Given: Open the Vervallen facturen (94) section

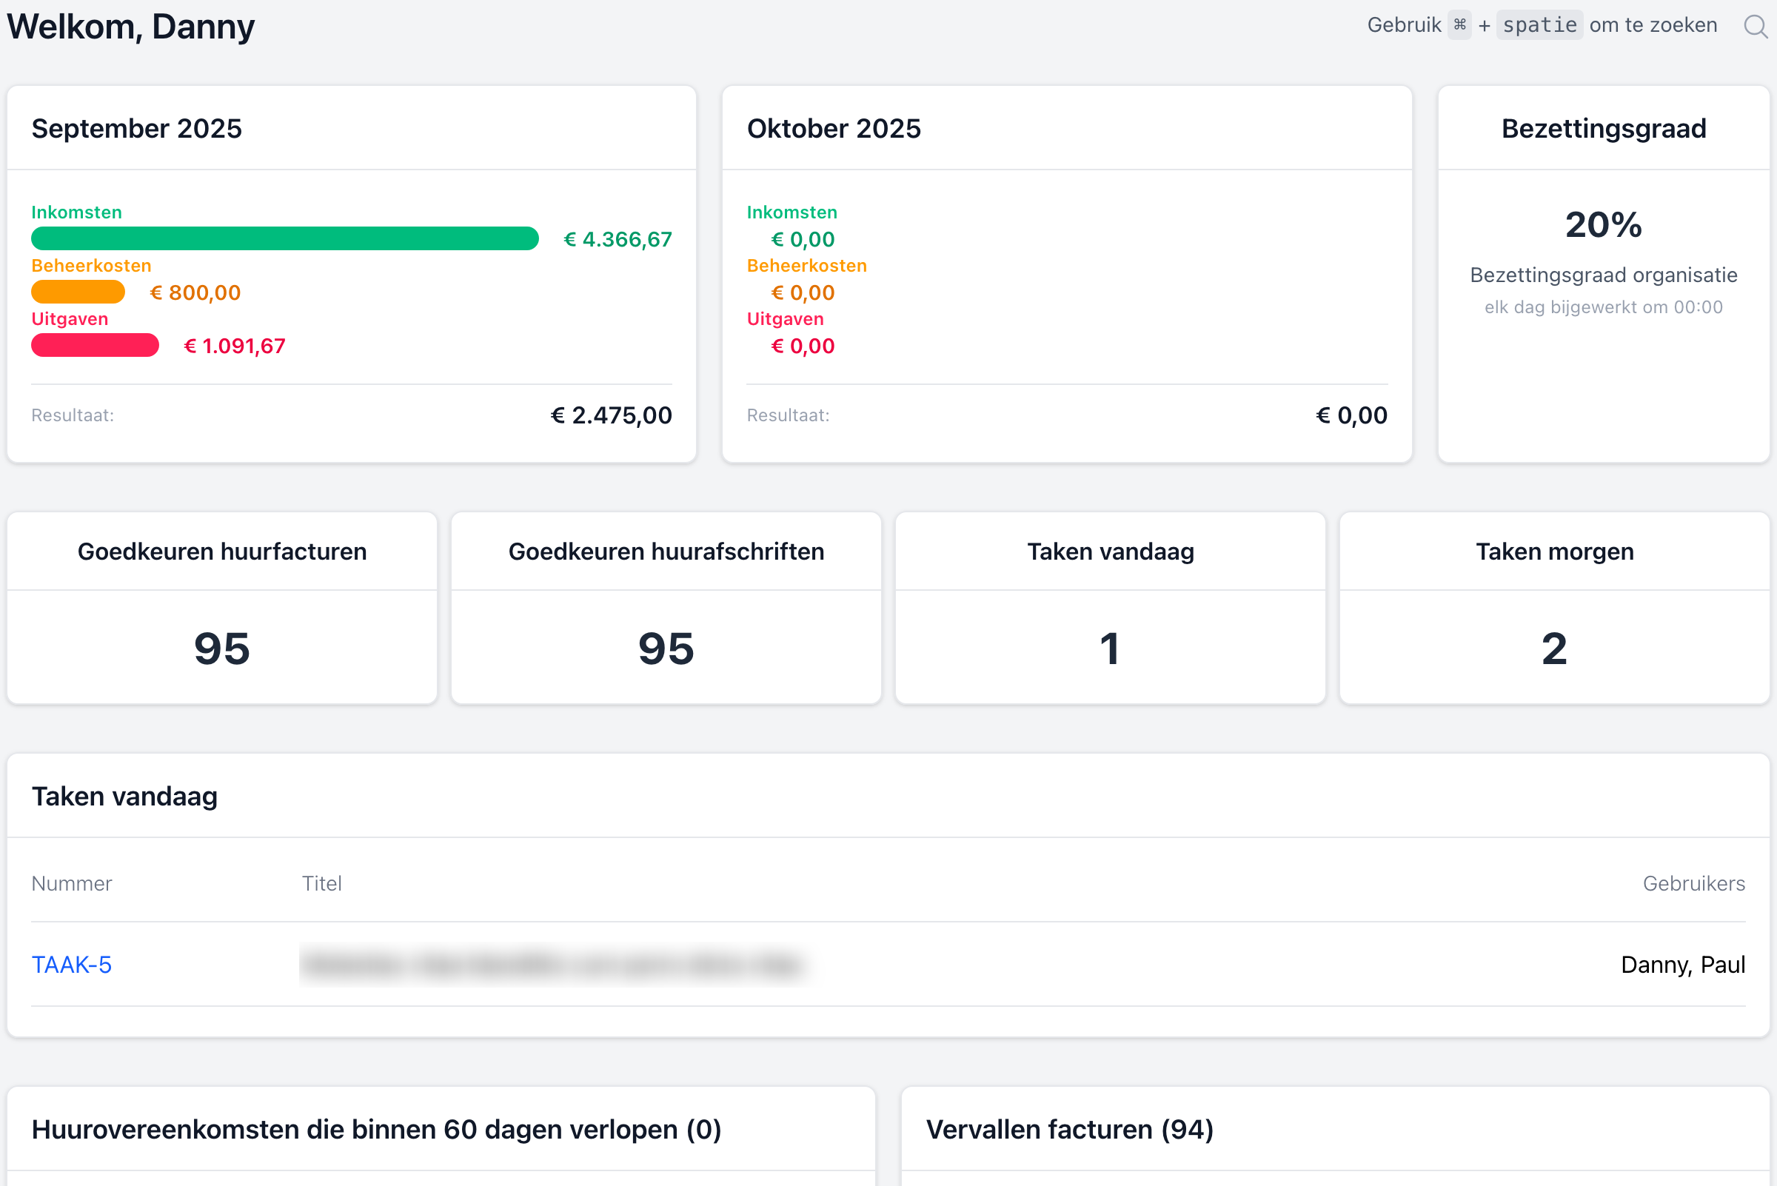Looking at the screenshot, I should pyautogui.click(x=1070, y=1128).
